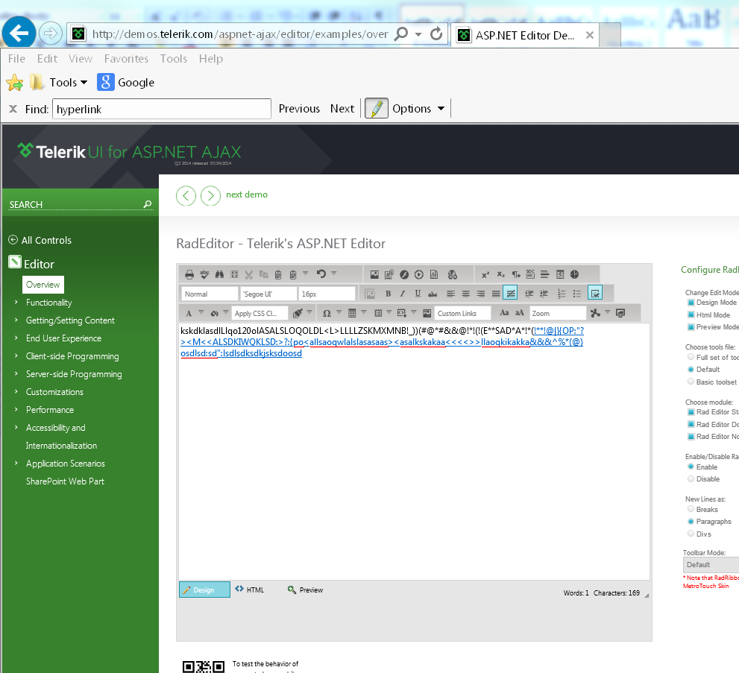
Task: Toggle the Html Mode checkbox
Action: click(x=691, y=315)
